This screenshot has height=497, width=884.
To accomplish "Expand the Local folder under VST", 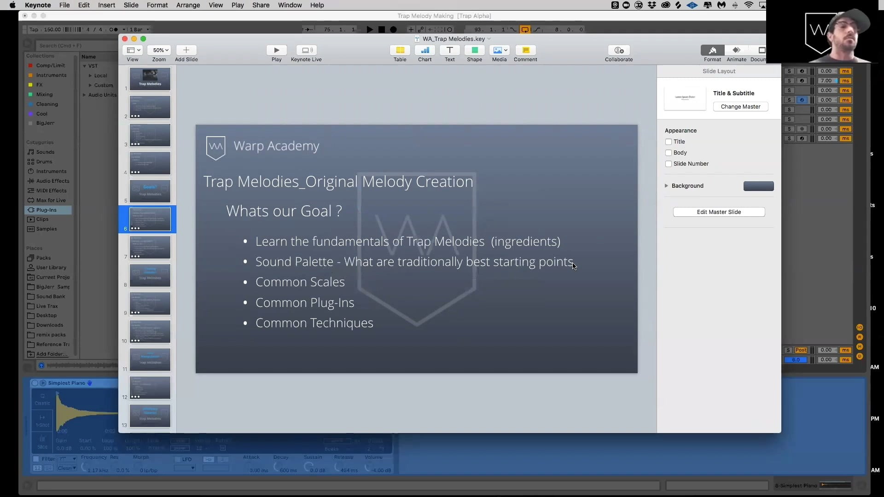I will click(x=90, y=76).
